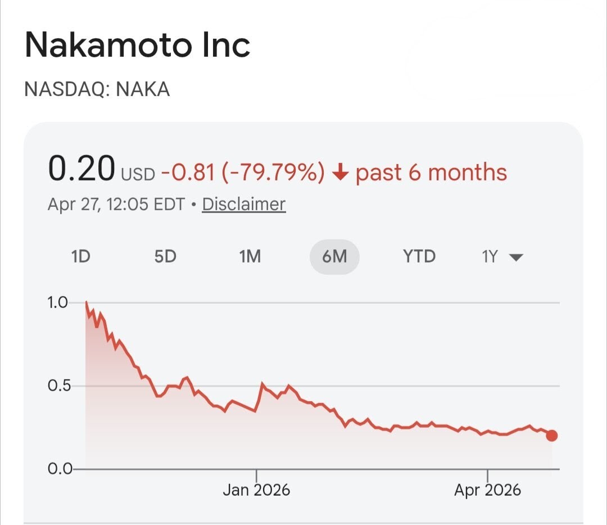
Task: Click the red down arrow icon
Action: pos(341,173)
